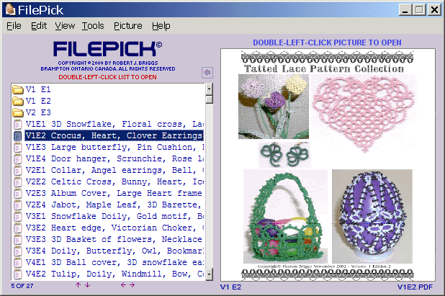Click the purple up arrow below list
This screenshot has width=445, height=296.
pyautogui.click(x=78, y=285)
